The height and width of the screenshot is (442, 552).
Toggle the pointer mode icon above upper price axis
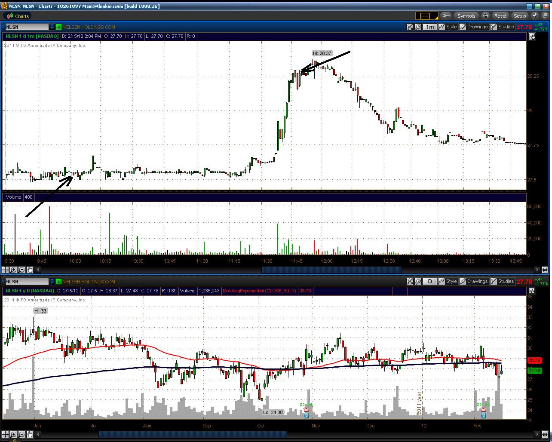(x=532, y=37)
